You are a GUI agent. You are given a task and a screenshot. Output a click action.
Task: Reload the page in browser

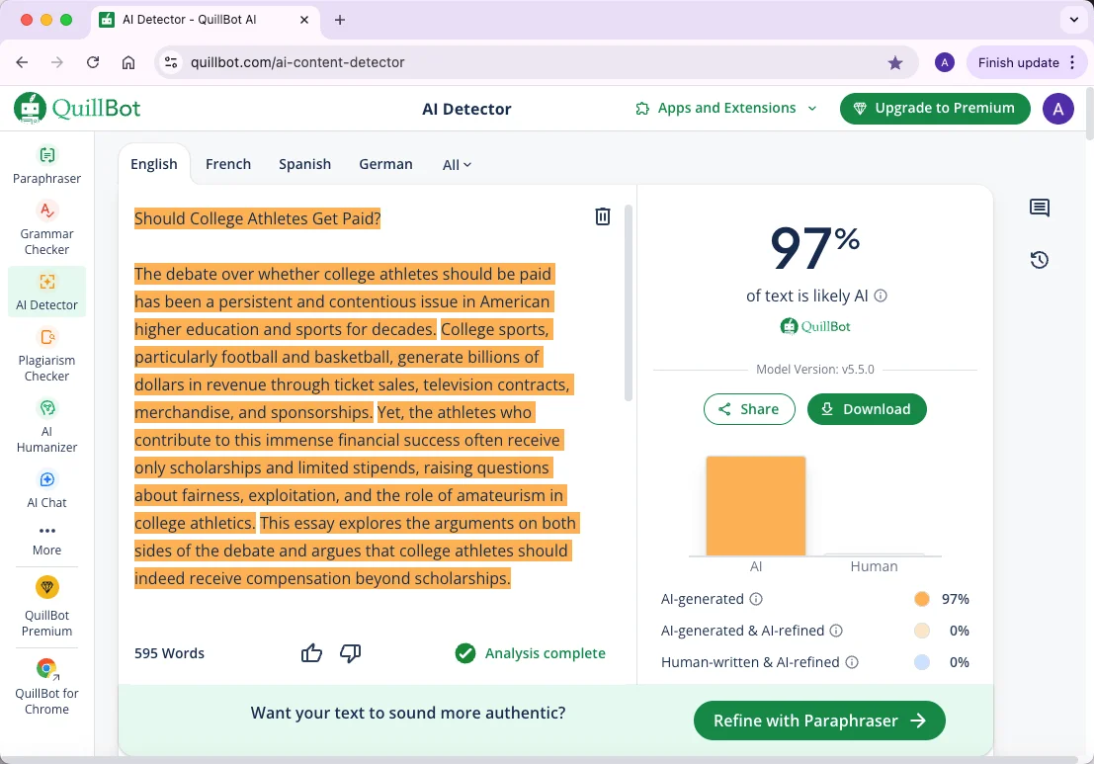(x=93, y=62)
